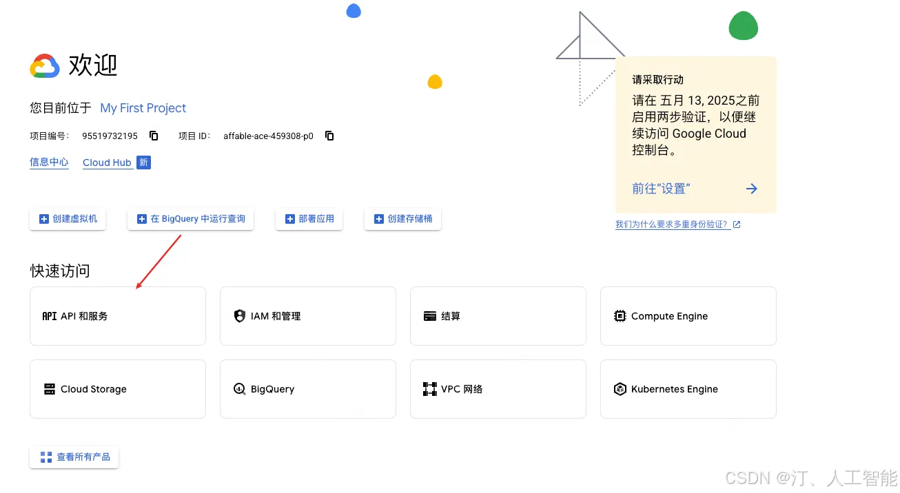Screen dimensions: 900x493
Task: Click 在 BigQuery 中运行查询 button
Action: point(191,219)
